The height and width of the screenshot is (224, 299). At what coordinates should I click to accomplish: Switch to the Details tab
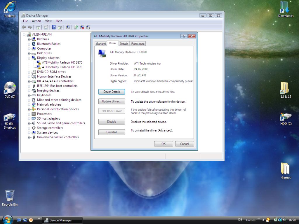[124, 44]
